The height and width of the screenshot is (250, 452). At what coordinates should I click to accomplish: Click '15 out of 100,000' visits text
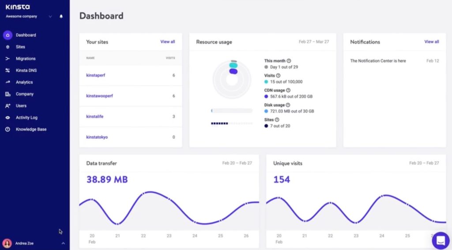pos(286,82)
